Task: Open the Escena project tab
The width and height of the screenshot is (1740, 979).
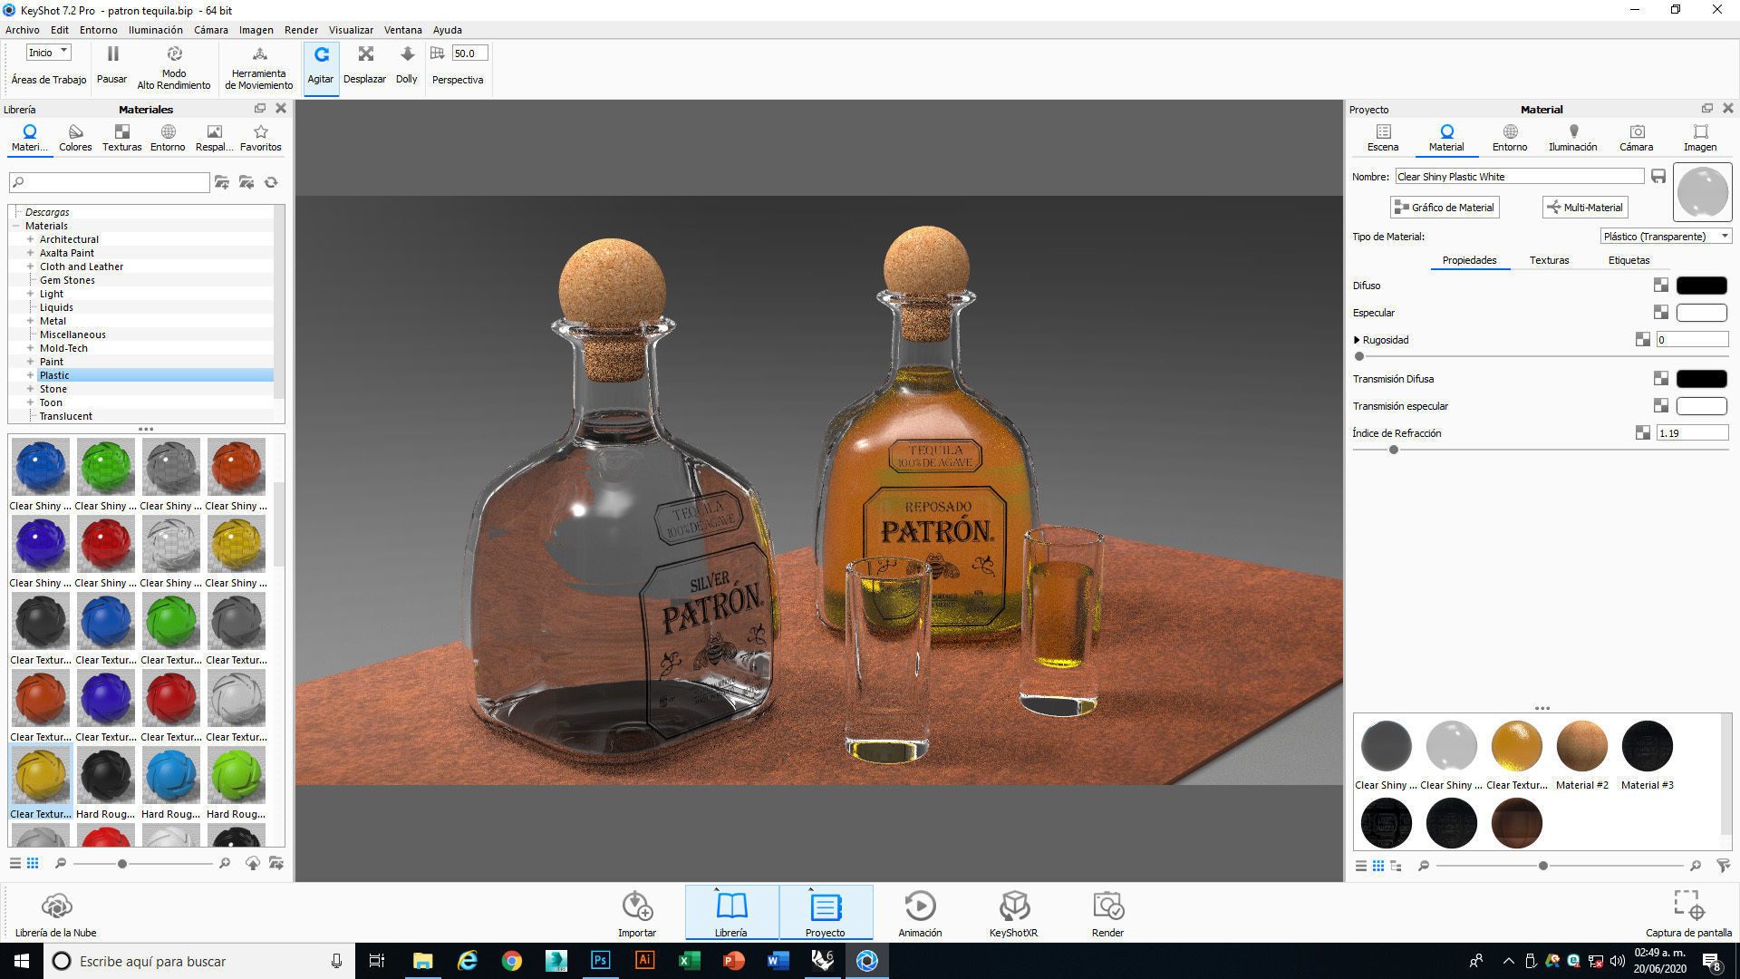Action: click(x=1383, y=138)
